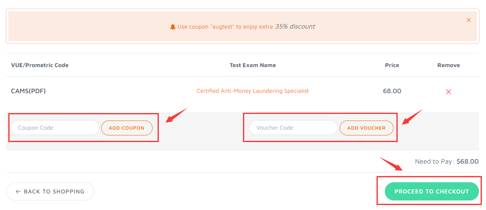Remove CAMS(PDF) item with red X

448,92
